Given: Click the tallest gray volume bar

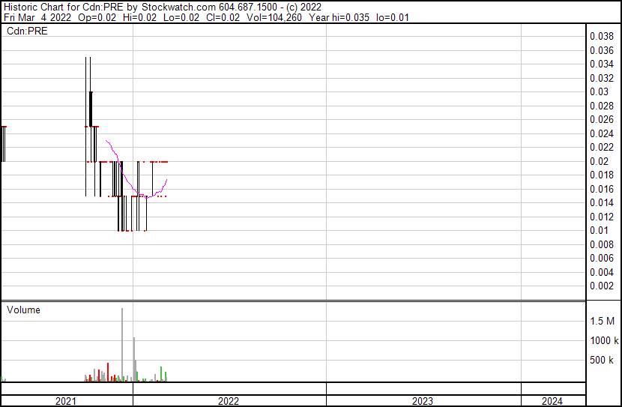Looking at the screenshot, I should [x=122, y=345].
